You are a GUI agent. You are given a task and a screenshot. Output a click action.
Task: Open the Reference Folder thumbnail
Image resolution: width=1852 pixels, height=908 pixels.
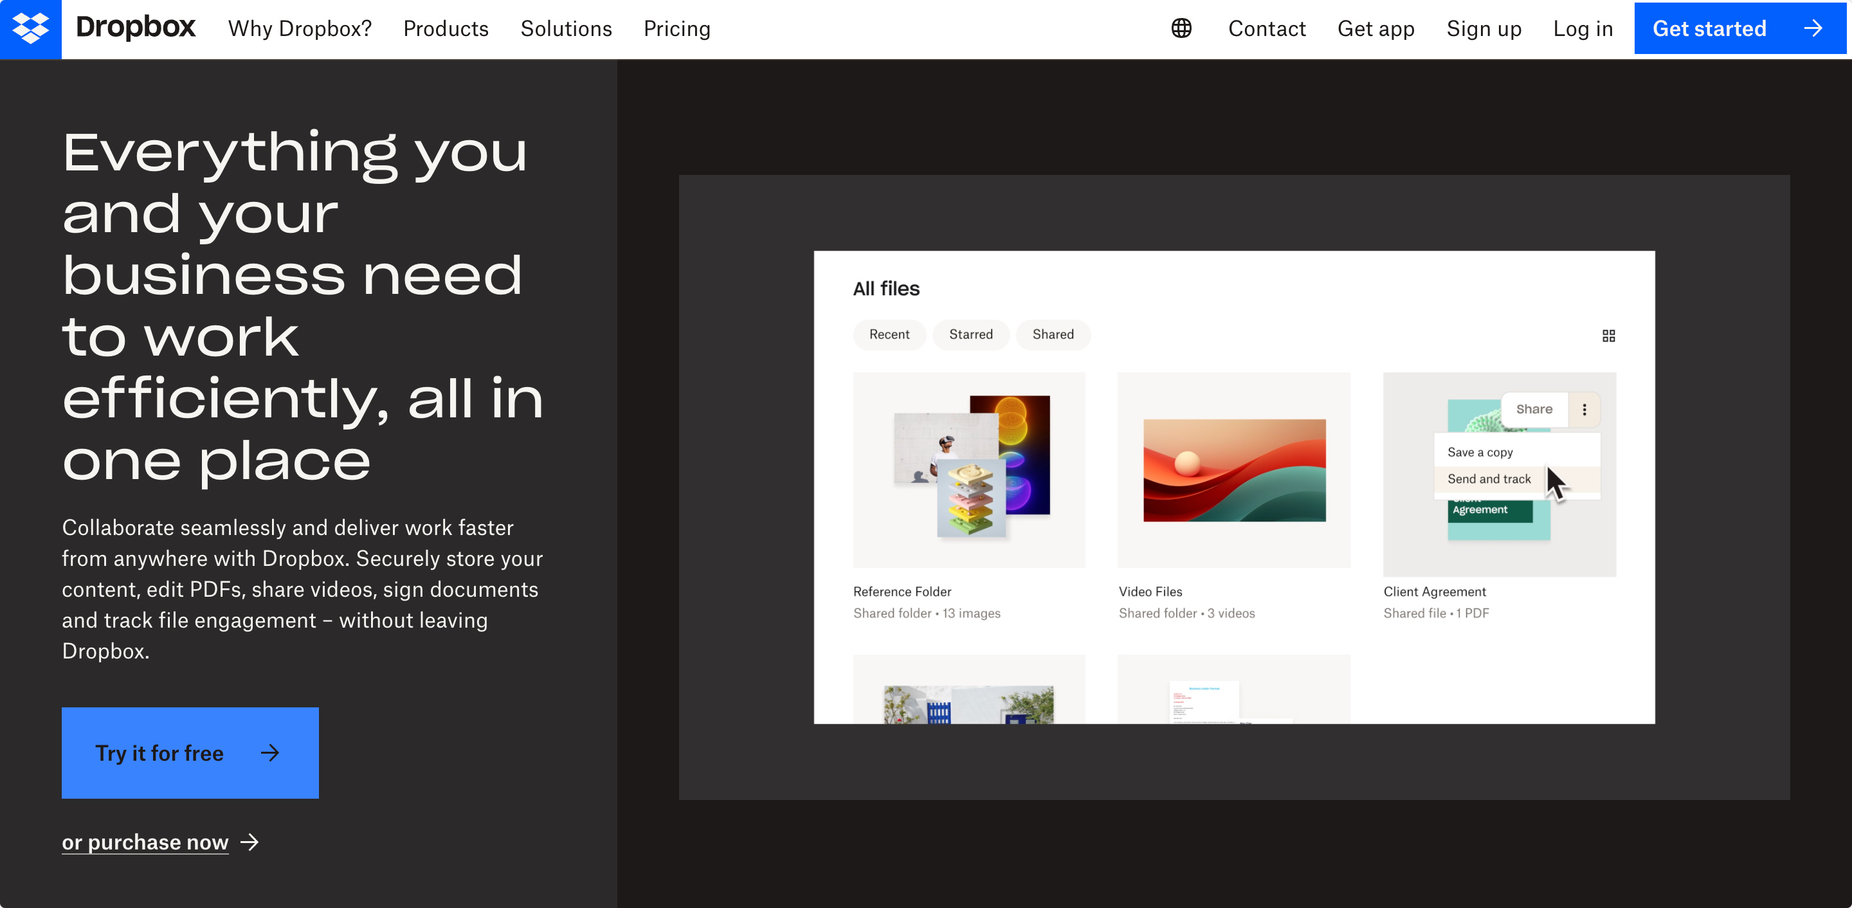969,470
